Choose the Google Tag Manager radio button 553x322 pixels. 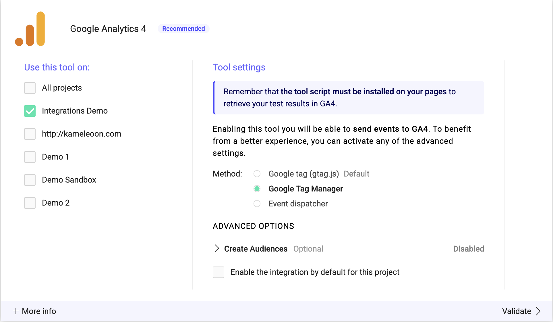(x=257, y=189)
